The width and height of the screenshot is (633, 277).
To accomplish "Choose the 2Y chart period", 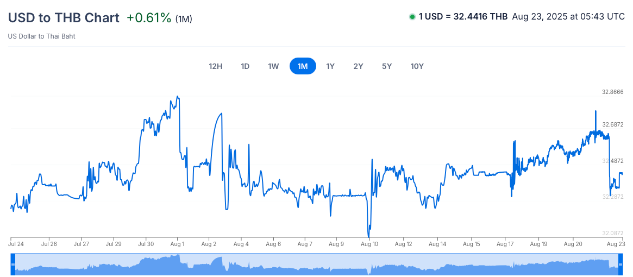I will point(358,66).
